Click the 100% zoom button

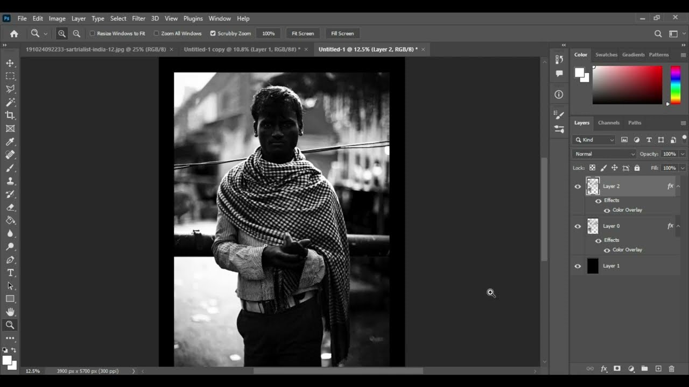pyautogui.click(x=268, y=33)
